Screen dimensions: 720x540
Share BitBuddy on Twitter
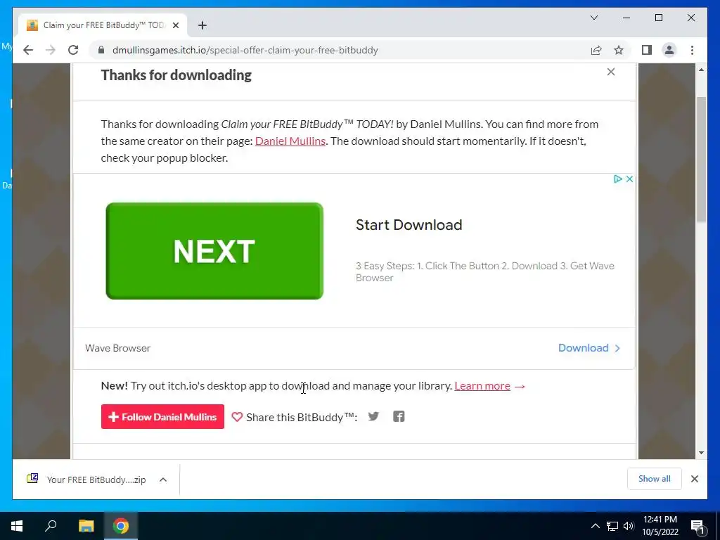[373, 416]
